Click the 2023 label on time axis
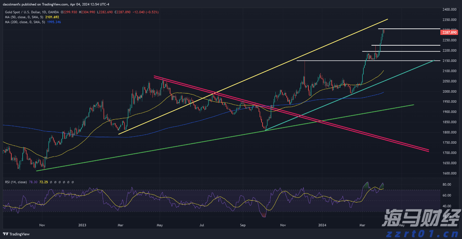462x239 pixels. pos(82,225)
